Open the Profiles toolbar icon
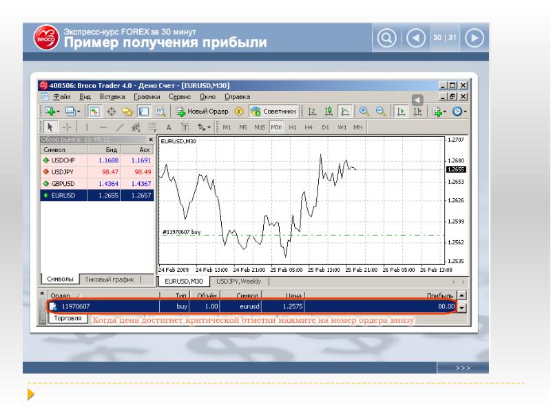This screenshot has height=413, width=551. pos(73,112)
